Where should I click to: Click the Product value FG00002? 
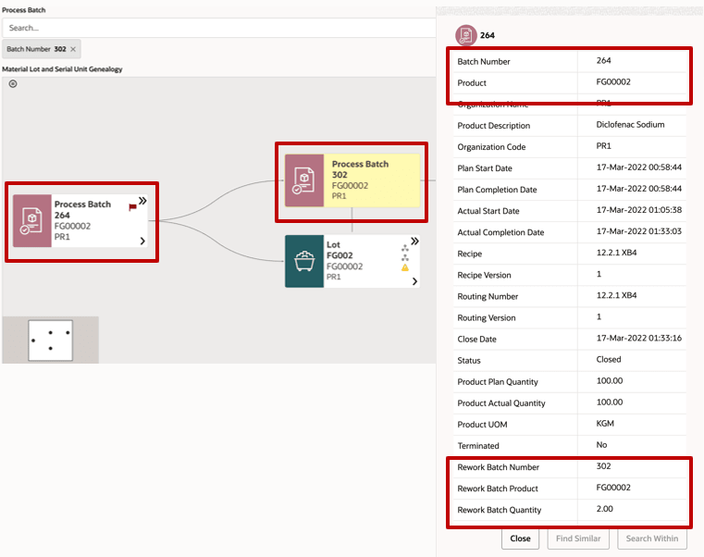pos(613,82)
